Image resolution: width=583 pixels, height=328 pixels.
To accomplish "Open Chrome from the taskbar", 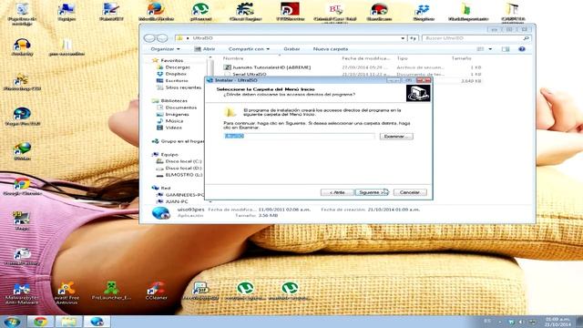I will pyautogui.click(x=40, y=322).
